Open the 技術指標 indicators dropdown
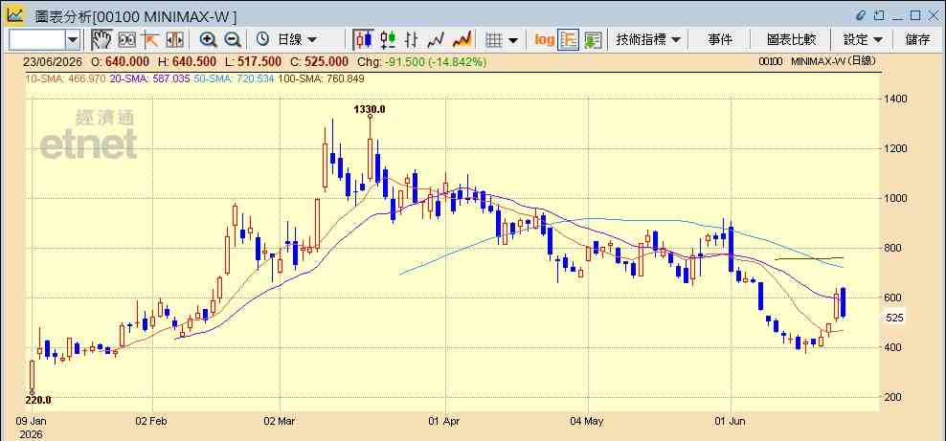This screenshot has height=441, width=946. (648, 40)
